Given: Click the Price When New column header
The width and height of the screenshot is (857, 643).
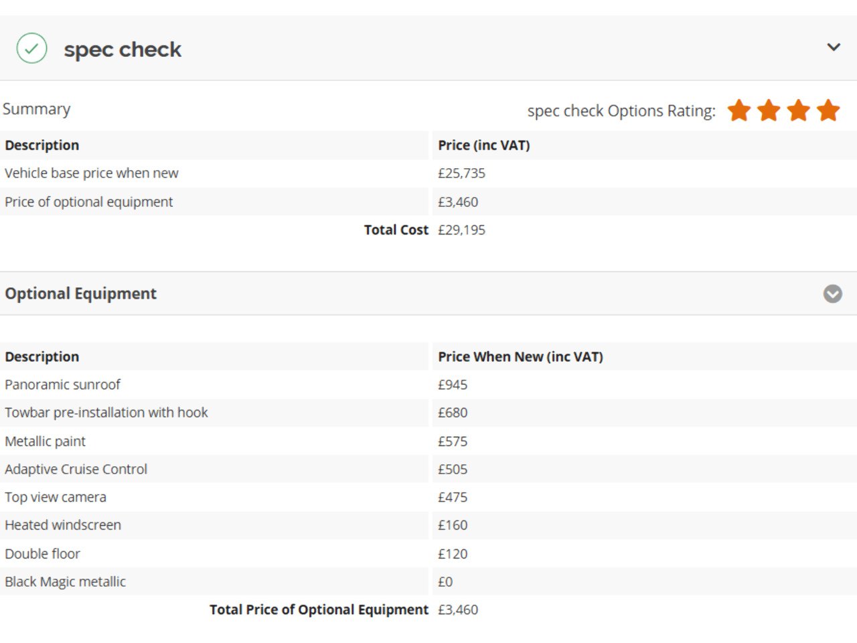Looking at the screenshot, I should 520,357.
